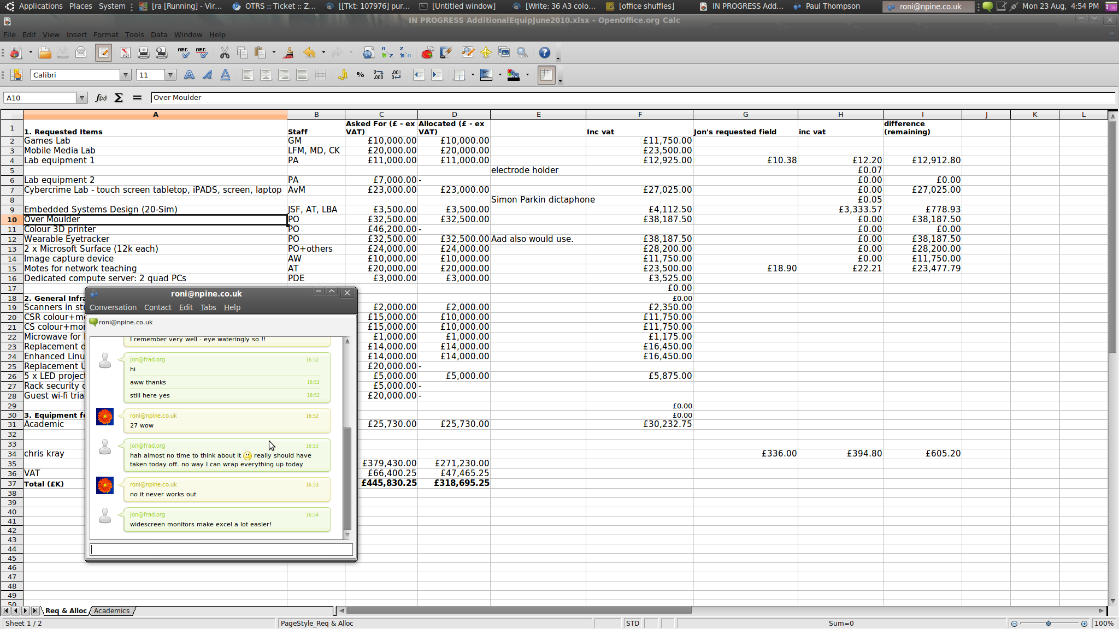Click the Sum sigma icon
Screen dimensions: 1119x629
tap(119, 98)
